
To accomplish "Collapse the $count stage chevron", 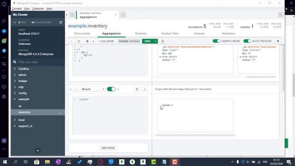I will [x=76, y=89].
